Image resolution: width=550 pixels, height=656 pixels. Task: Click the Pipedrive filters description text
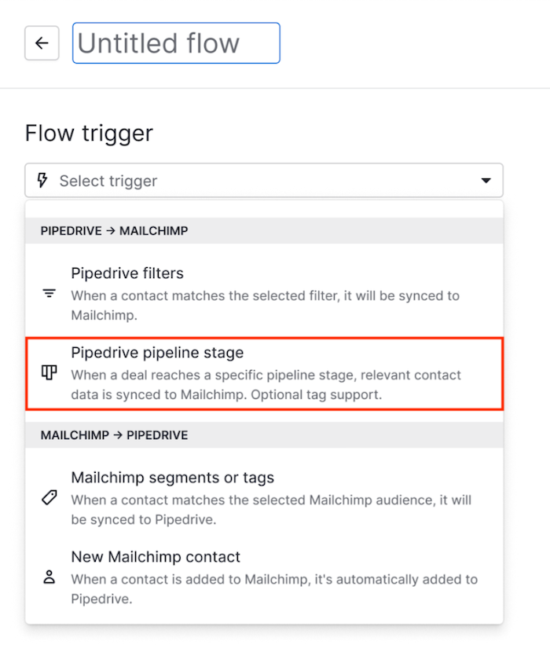coord(265,304)
